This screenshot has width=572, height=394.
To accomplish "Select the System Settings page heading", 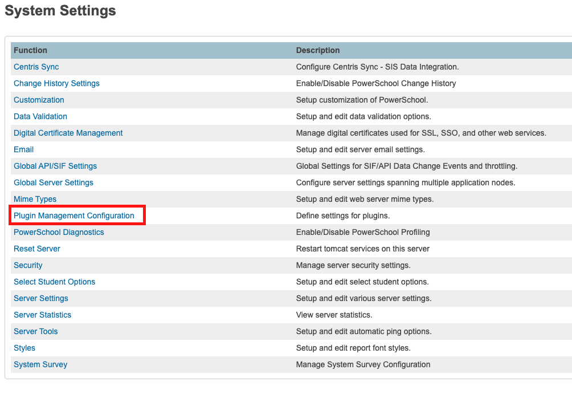I will 60,10.
